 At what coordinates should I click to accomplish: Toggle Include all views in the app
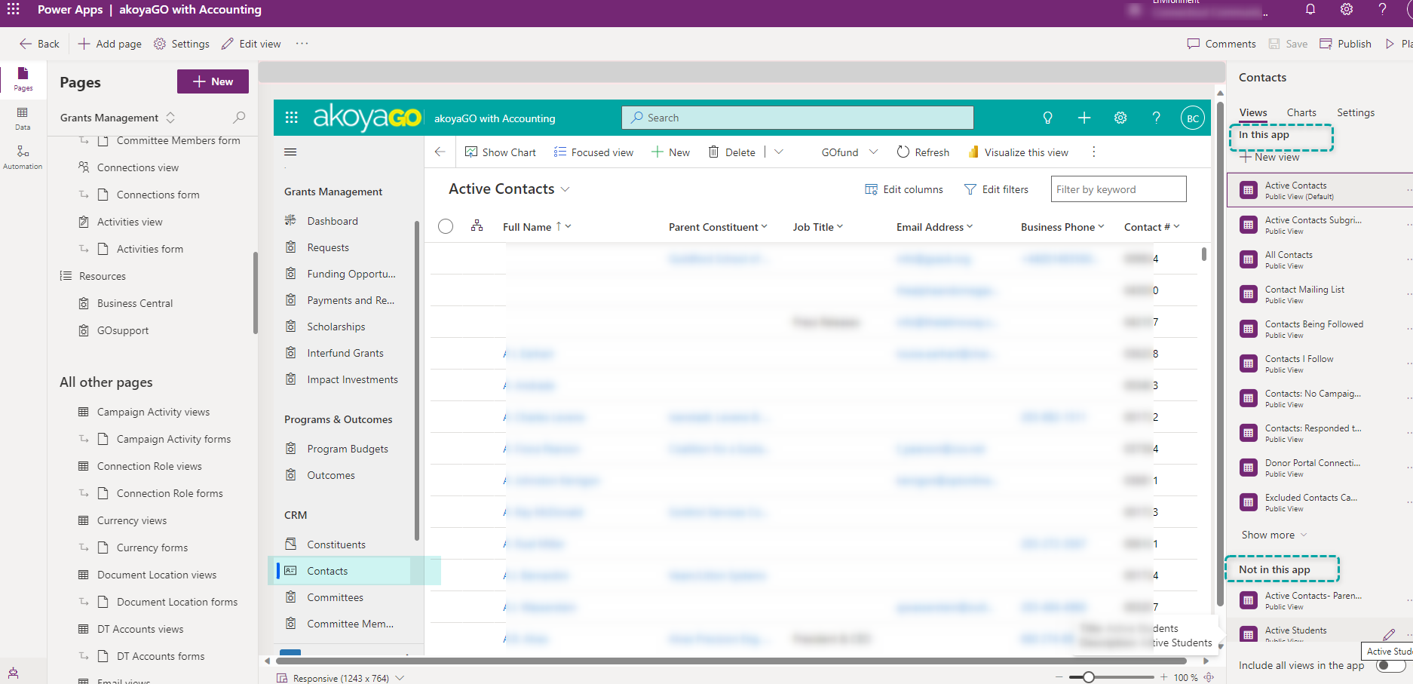point(1390,665)
